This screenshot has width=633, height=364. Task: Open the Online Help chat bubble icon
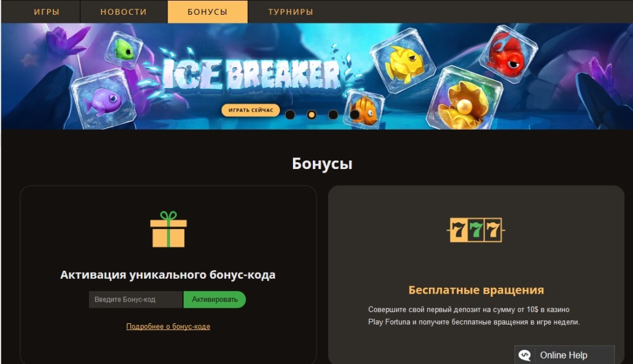point(524,355)
